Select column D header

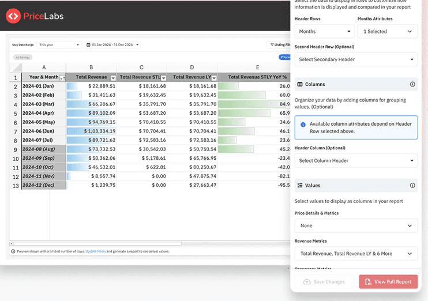[x=192, y=67]
